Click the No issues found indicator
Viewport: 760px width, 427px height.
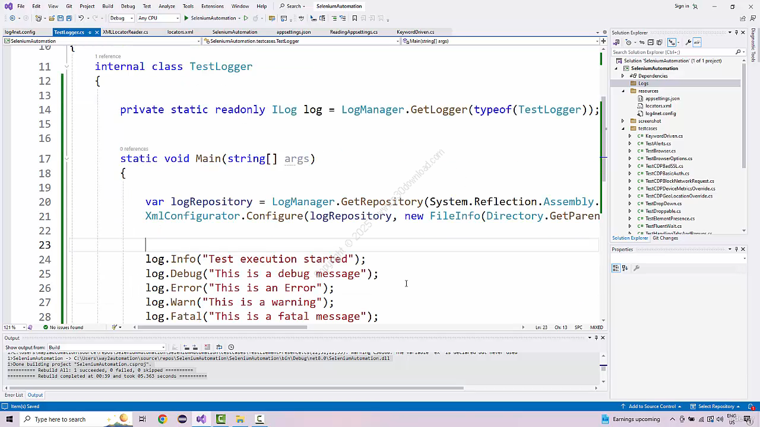(x=63, y=327)
